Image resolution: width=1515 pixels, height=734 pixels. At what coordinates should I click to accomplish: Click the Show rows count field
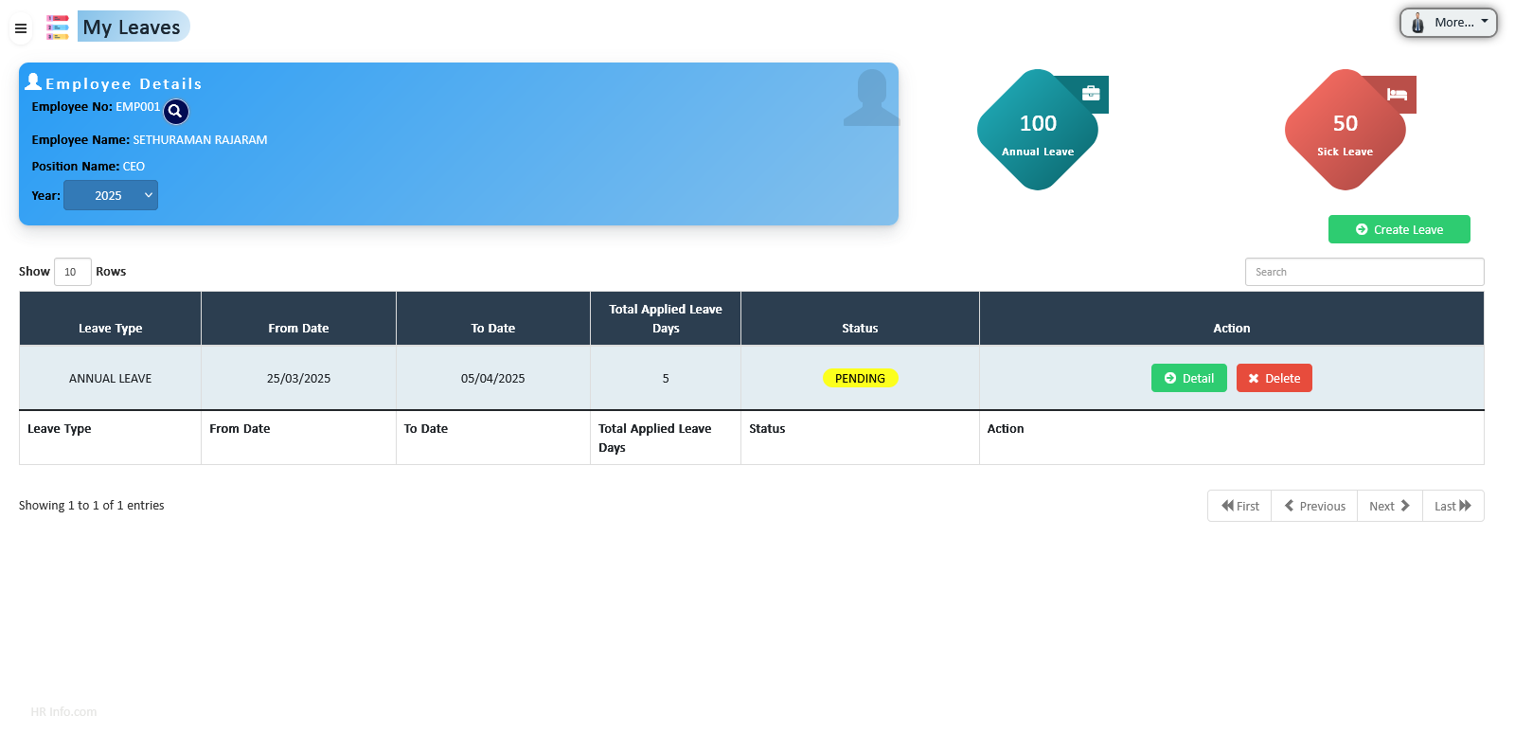[72, 272]
